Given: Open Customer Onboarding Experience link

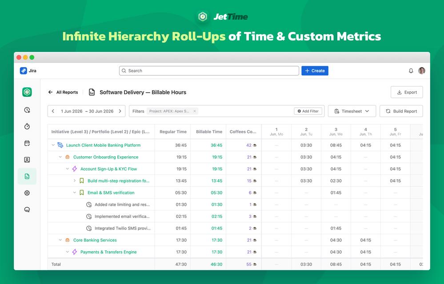Looking at the screenshot, I should point(106,157).
